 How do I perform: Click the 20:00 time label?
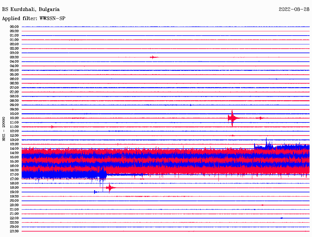(x=14, y=201)
